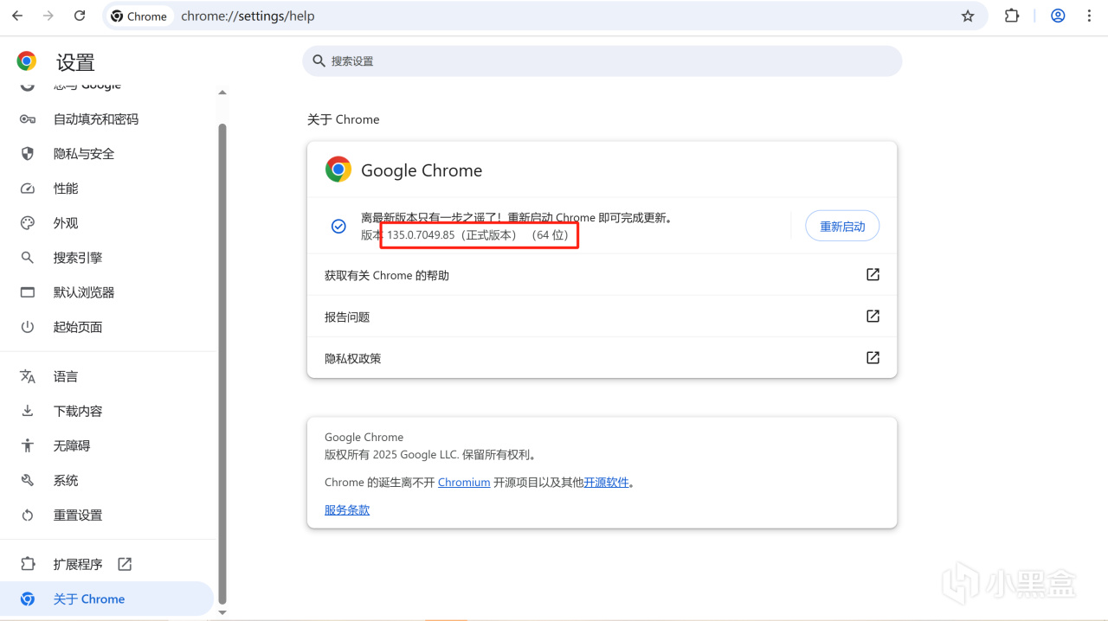Viewport: 1108px width, 621px height.
Task: Click the palette icon for 外观
Action: coord(28,223)
